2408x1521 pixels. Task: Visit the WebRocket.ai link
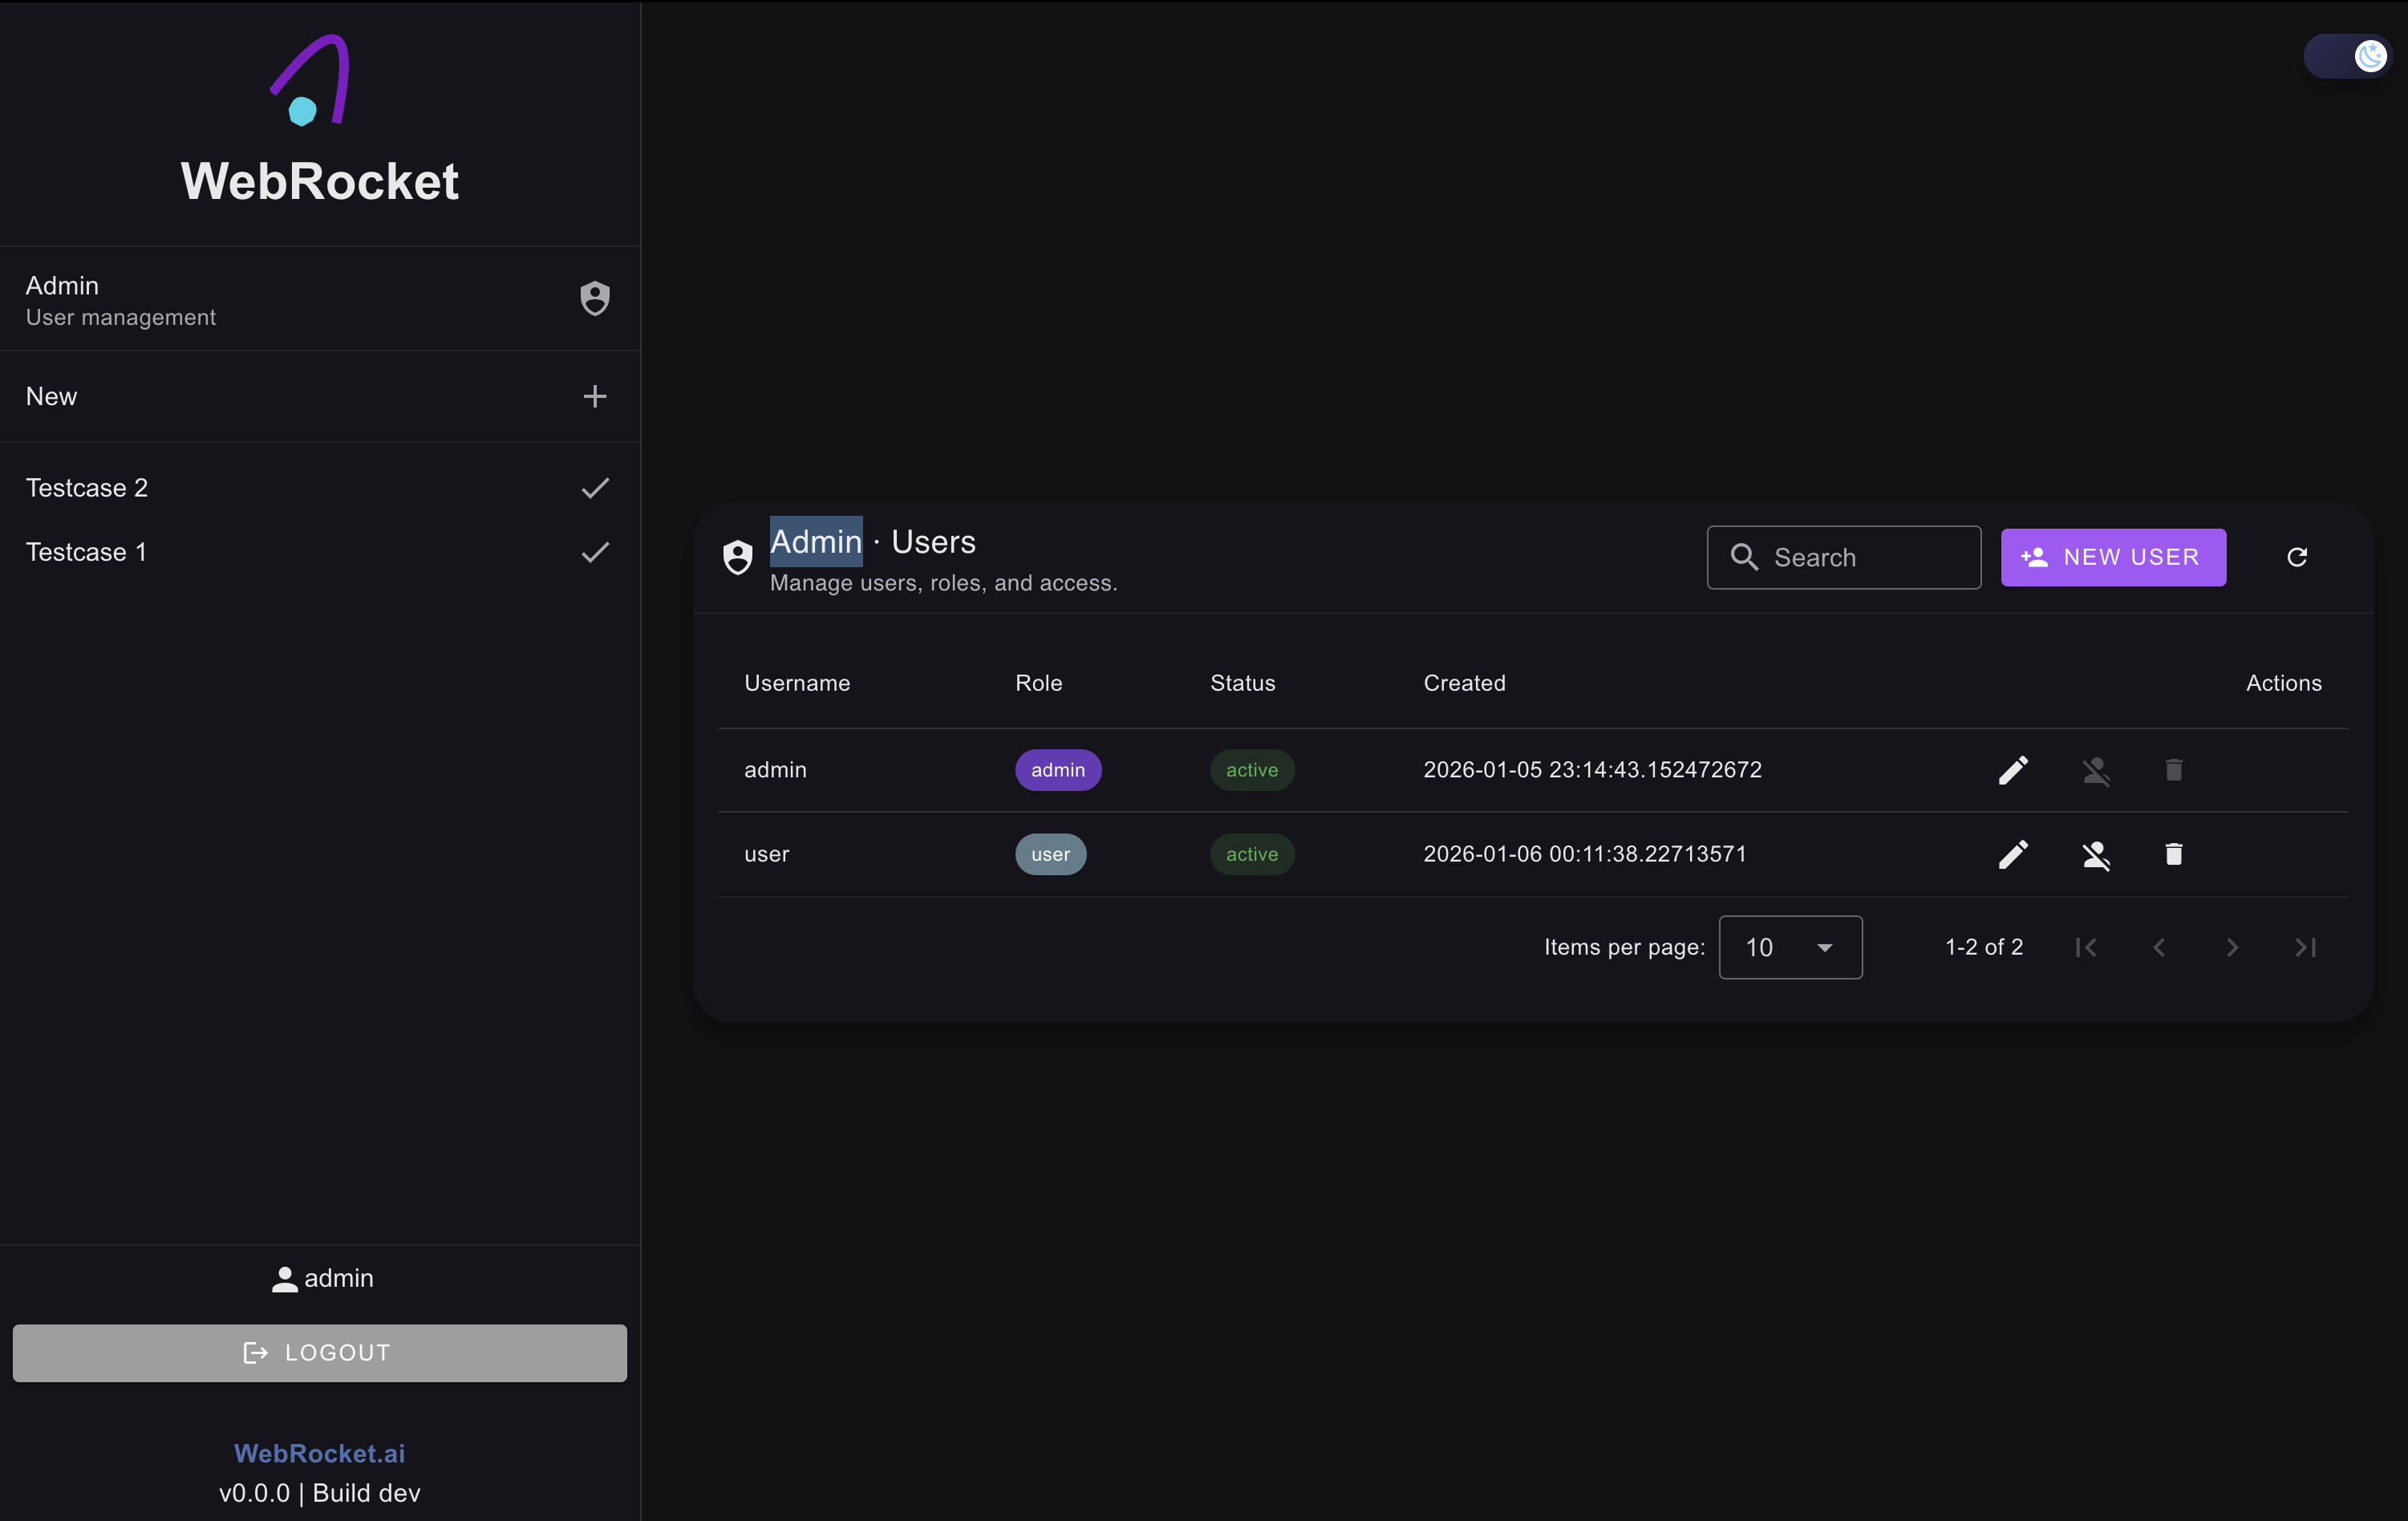tap(318, 1453)
